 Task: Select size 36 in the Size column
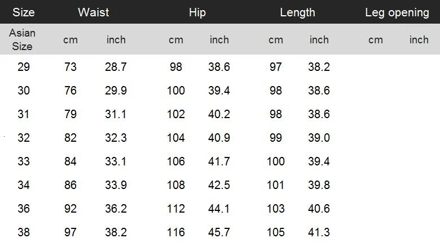pyautogui.click(x=24, y=209)
